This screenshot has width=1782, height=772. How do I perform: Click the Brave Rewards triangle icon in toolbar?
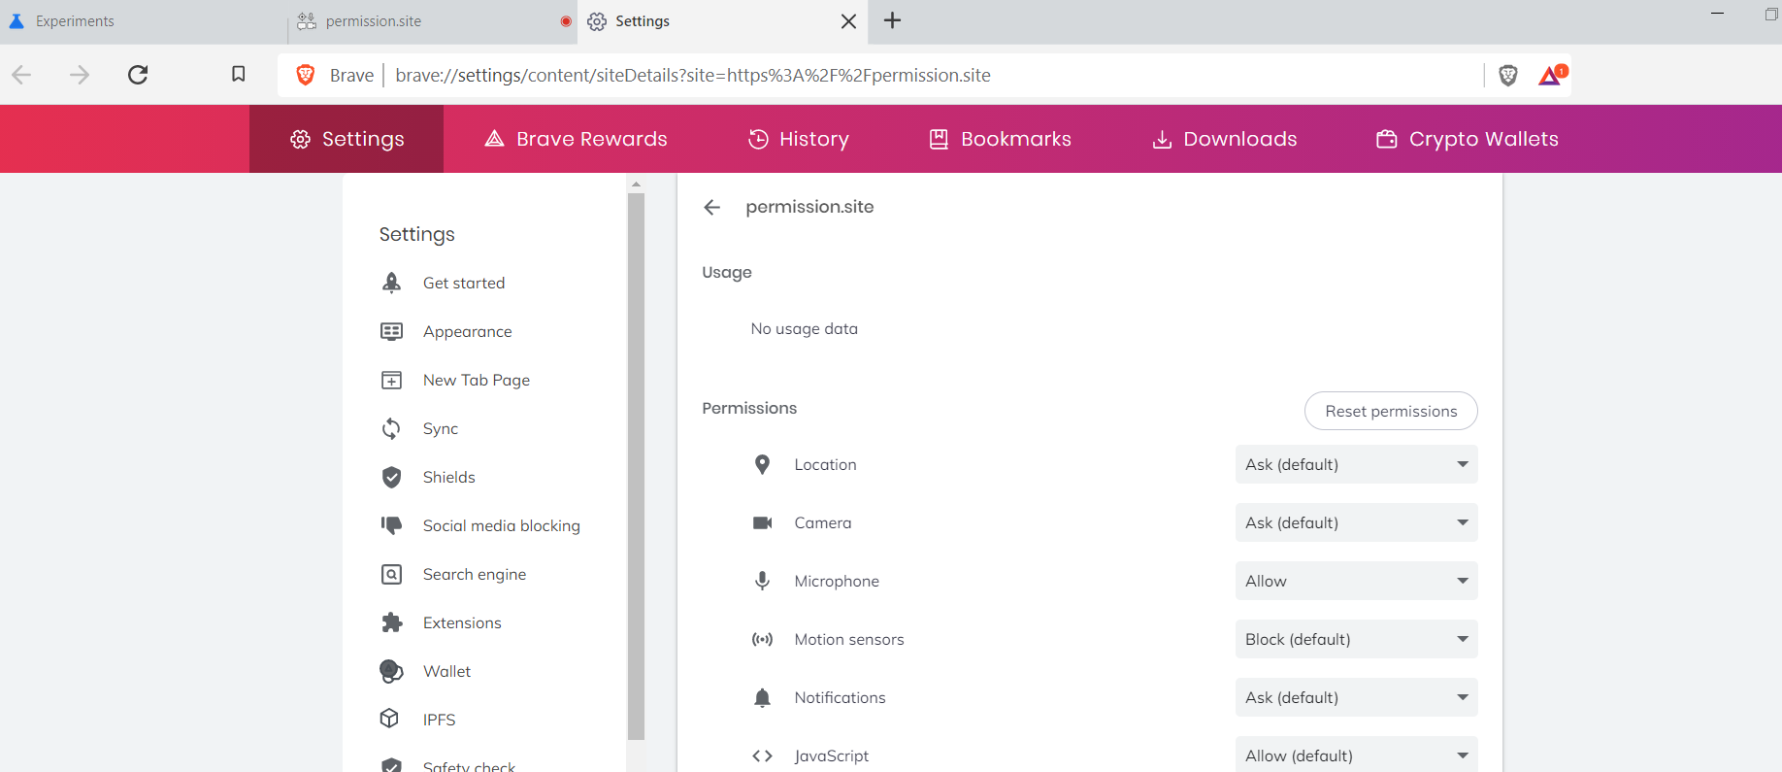click(1553, 75)
